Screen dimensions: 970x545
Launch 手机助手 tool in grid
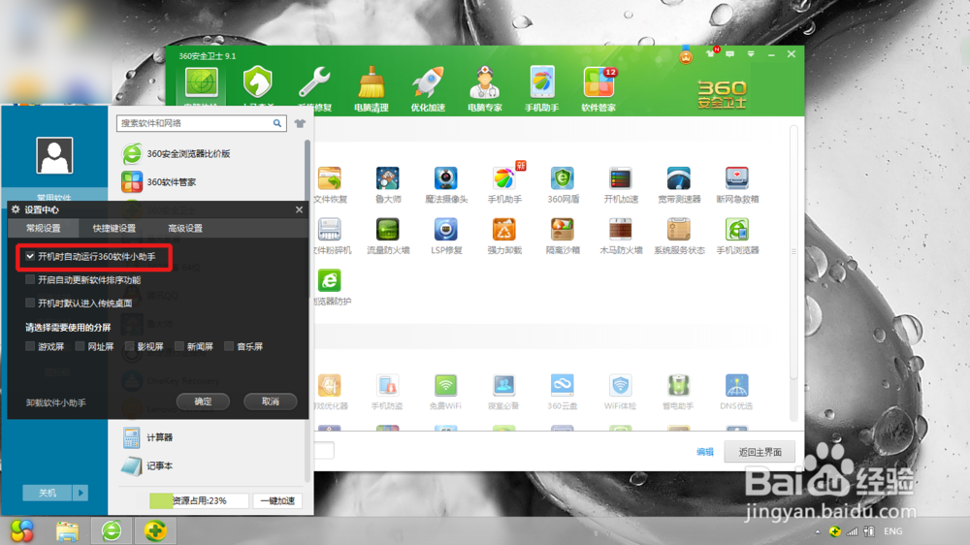[504, 185]
